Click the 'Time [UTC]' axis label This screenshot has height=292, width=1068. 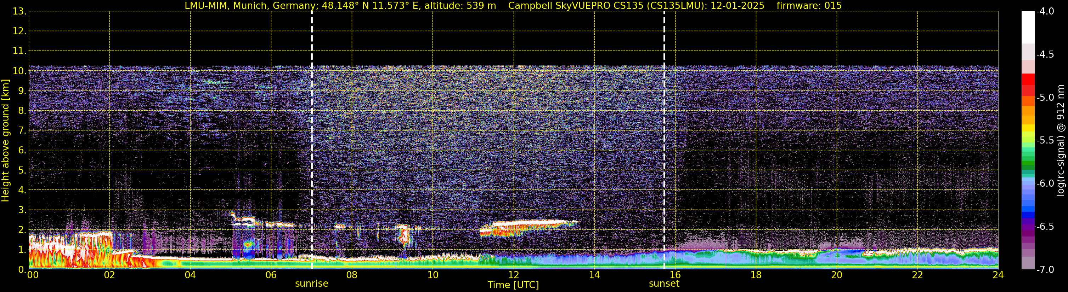(513, 285)
